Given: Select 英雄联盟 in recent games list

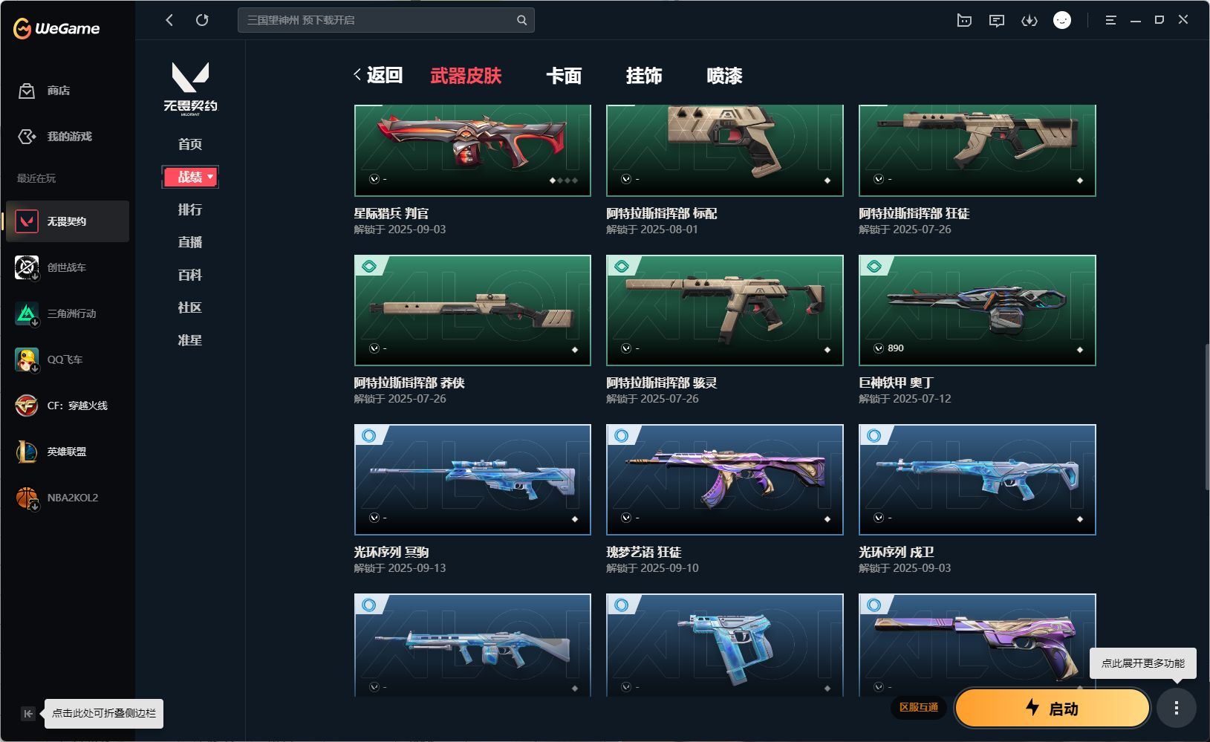Looking at the screenshot, I should (x=68, y=452).
